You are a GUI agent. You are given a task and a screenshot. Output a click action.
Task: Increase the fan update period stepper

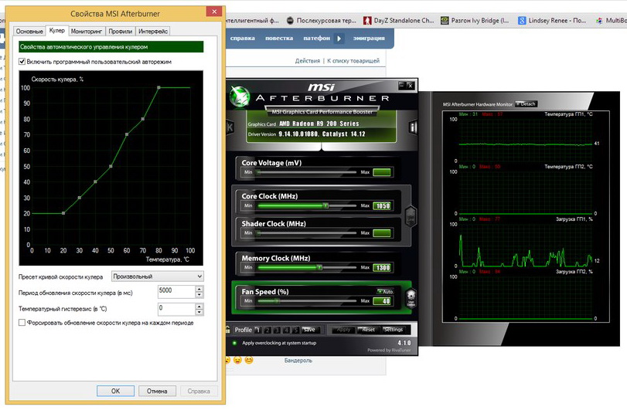199,289
